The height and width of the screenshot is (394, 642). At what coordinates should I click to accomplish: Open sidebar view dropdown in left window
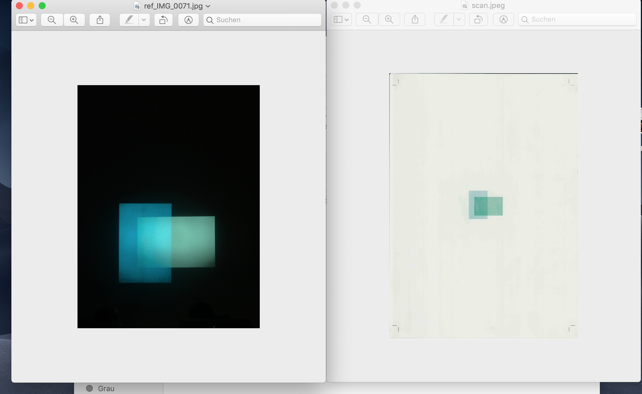click(x=26, y=20)
